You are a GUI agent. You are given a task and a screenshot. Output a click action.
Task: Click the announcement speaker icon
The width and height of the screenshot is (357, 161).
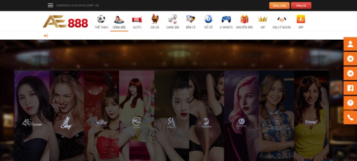pyautogui.click(x=46, y=36)
